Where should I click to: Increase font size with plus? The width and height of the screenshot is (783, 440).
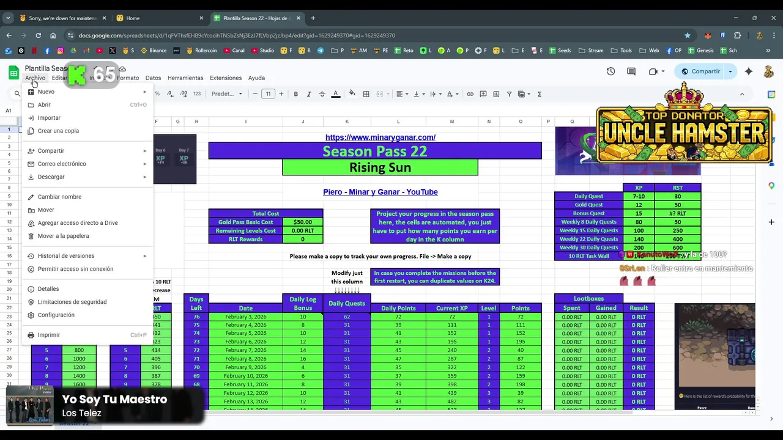(281, 94)
